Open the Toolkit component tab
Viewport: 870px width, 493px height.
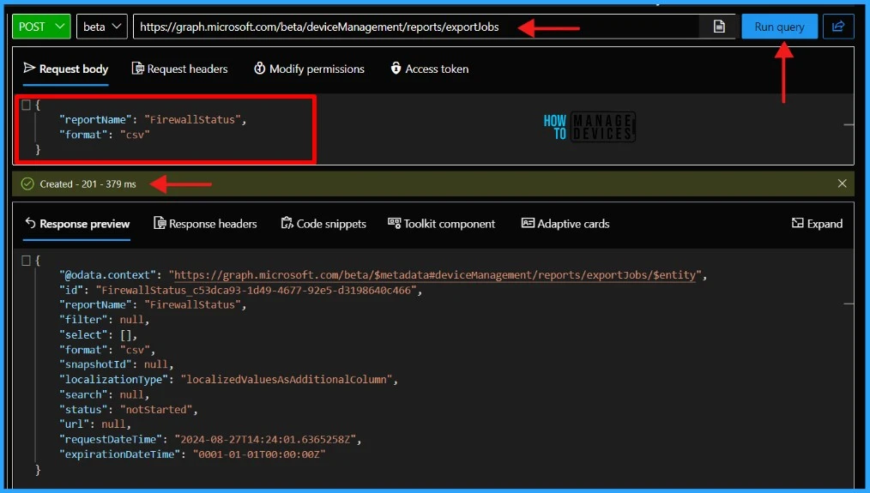[x=441, y=224]
